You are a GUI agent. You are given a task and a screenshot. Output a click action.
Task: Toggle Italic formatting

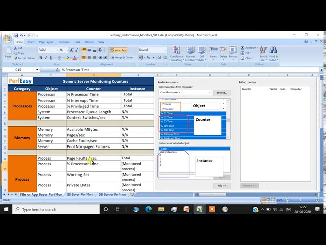coord(46,58)
